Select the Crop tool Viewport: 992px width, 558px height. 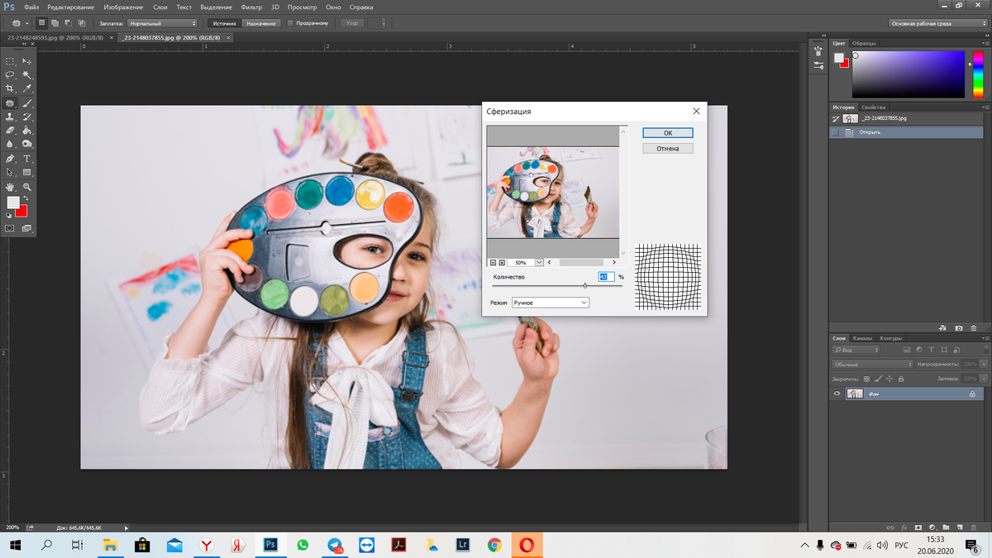tap(10, 89)
